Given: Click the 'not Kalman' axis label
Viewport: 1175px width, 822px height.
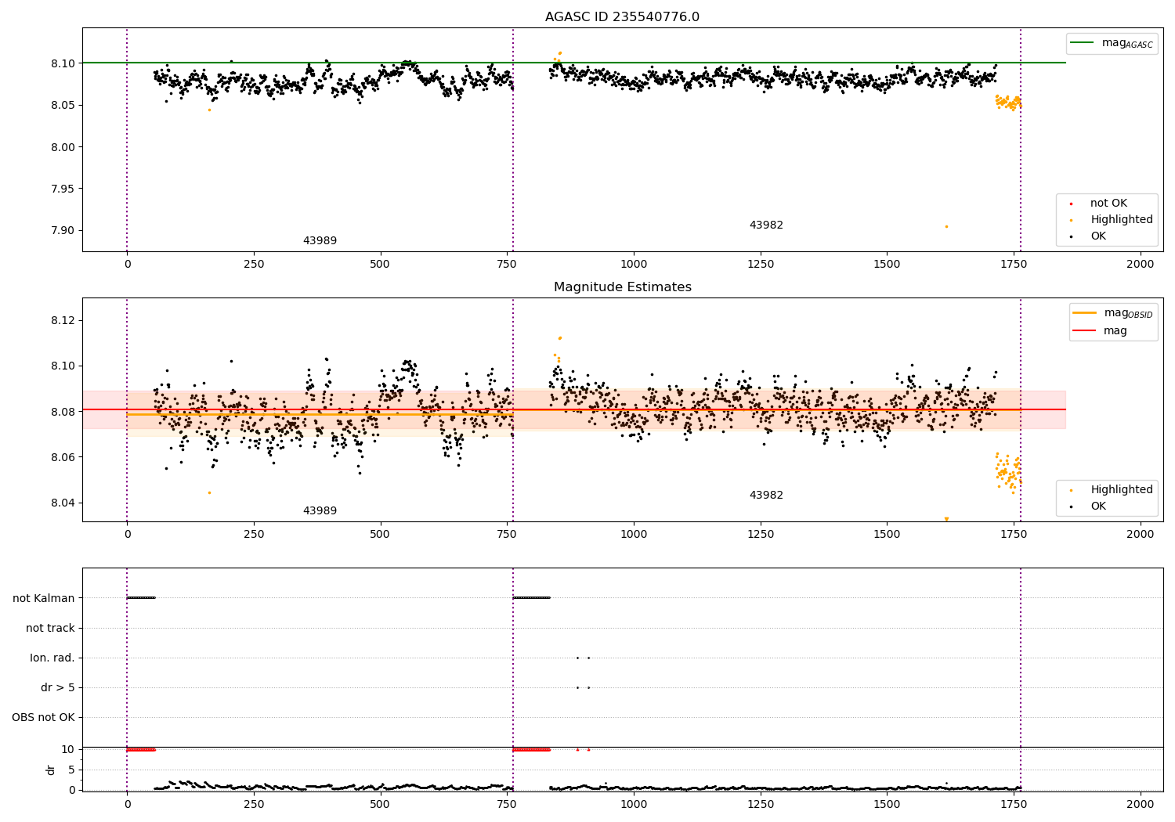Looking at the screenshot, I should pyautogui.click(x=44, y=598).
